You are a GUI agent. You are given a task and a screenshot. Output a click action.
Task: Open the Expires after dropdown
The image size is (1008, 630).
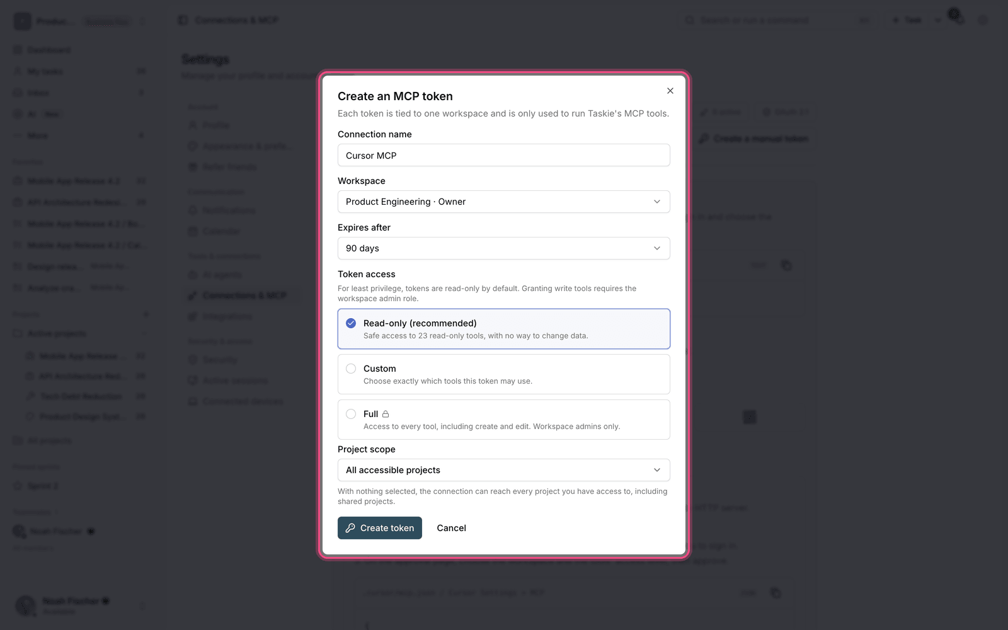(503, 248)
